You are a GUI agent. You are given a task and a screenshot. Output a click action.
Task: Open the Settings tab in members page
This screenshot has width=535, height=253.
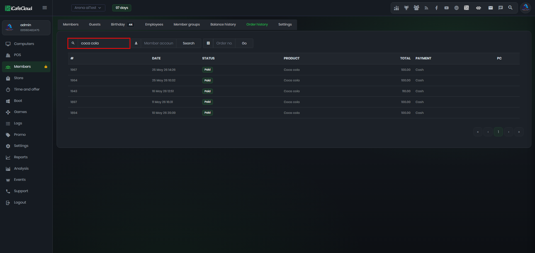pos(285,24)
